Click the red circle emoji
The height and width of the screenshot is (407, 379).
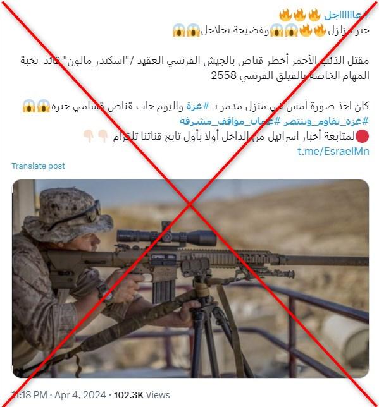pos(362,137)
